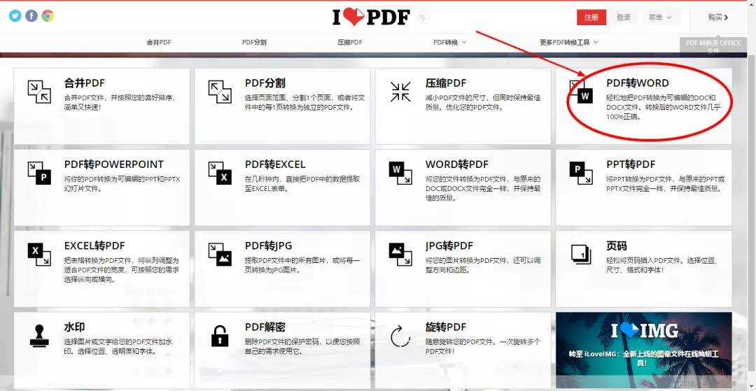756x391 pixels.
Task: Open the PDF分割 nav menu item
Action: point(254,43)
